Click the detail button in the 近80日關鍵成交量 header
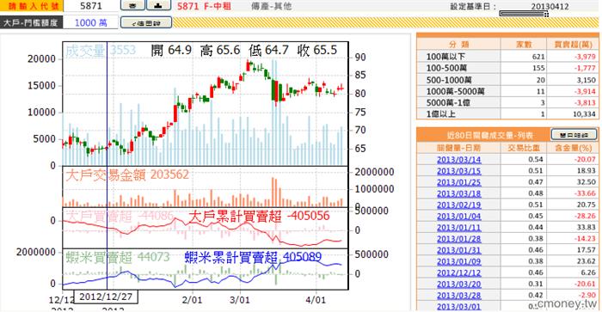 pos(574,135)
